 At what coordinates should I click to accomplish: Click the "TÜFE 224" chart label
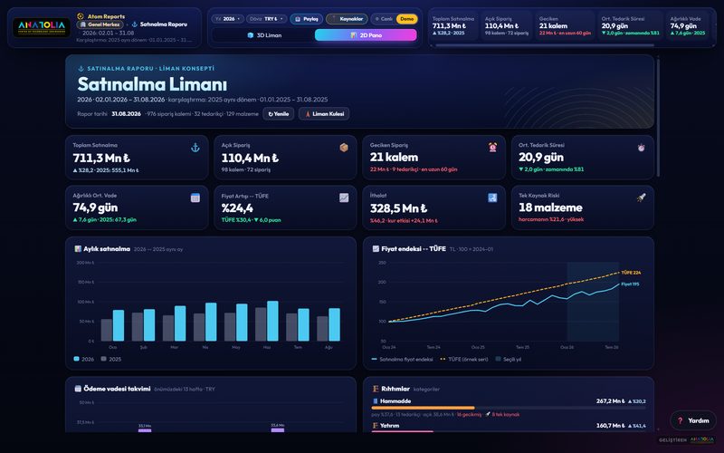pyautogui.click(x=631, y=273)
